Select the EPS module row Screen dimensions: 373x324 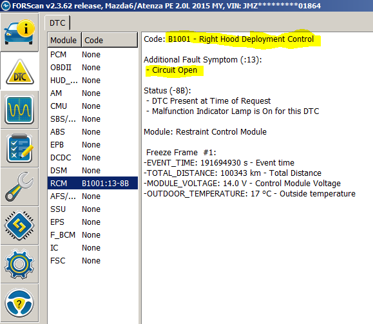(x=93, y=222)
